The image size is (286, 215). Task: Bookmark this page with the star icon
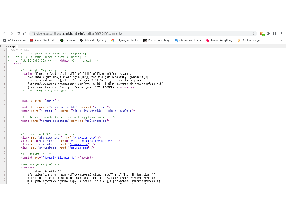(x=253, y=33)
